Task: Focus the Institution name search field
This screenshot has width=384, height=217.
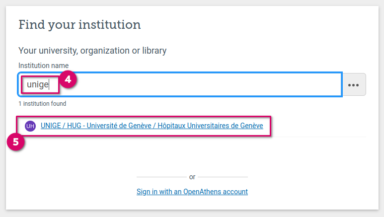Action: [199, 84]
